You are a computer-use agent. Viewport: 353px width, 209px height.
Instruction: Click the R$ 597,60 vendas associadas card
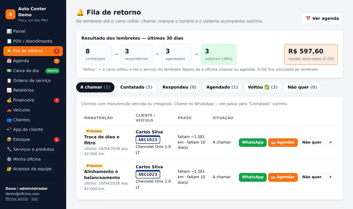click(311, 54)
